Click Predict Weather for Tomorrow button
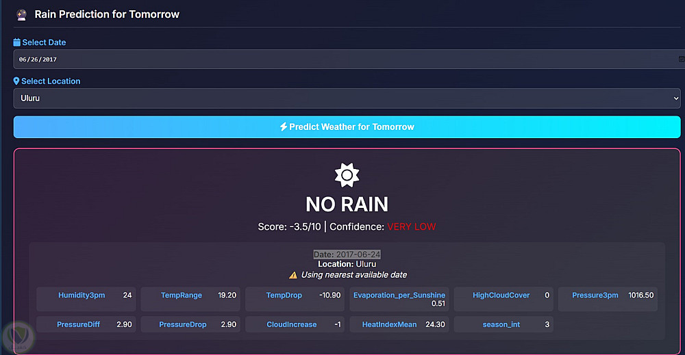Image resolution: width=685 pixels, height=355 pixels. [x=347, y=127]
